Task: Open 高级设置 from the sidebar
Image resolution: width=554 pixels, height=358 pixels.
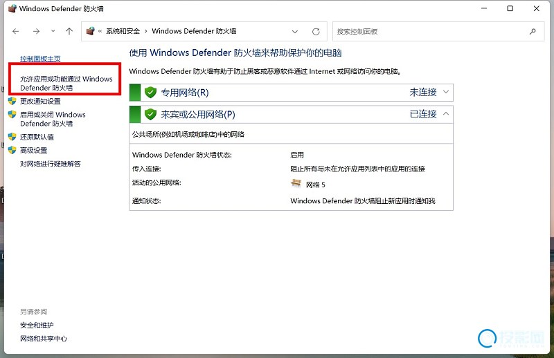Action: pyautogui.click(x=34, y=150)
